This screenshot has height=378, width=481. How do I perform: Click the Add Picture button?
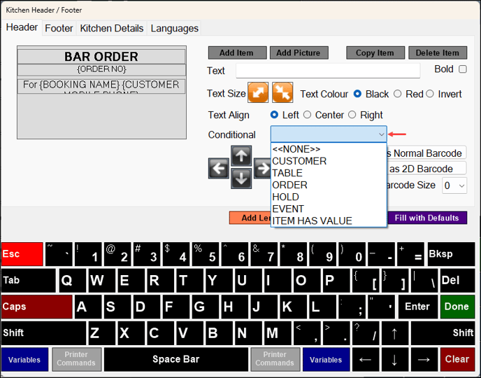pos(299,52)
